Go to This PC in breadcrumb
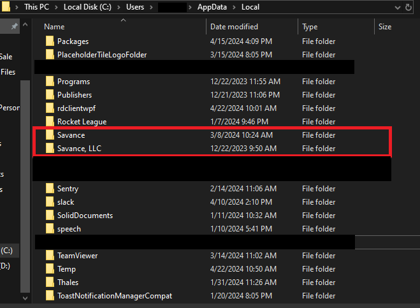Screen dimensions: 420x308 coord(37,7)
